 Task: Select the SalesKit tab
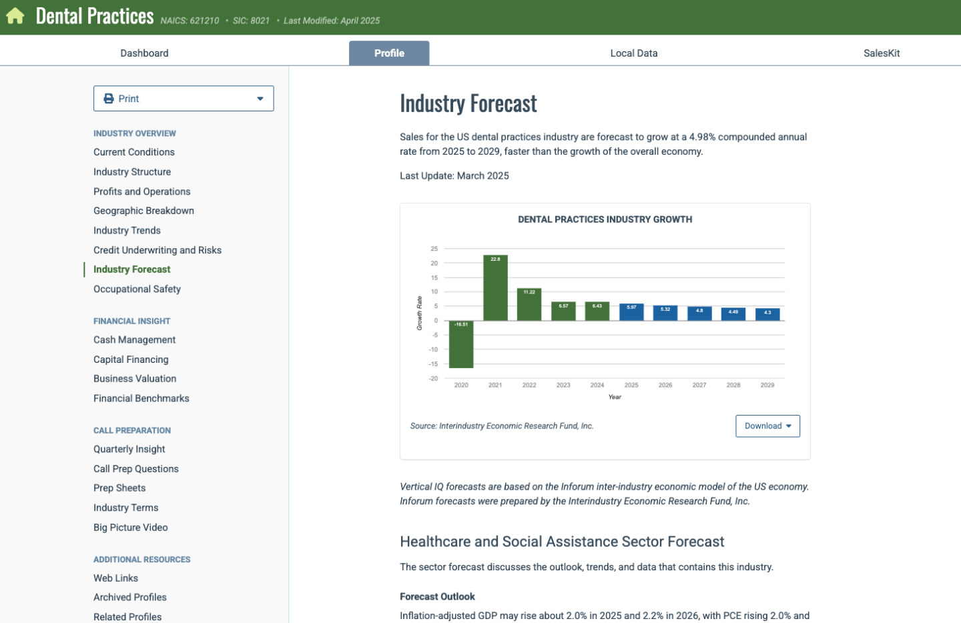pyautogui.click(x=881, y=53)
